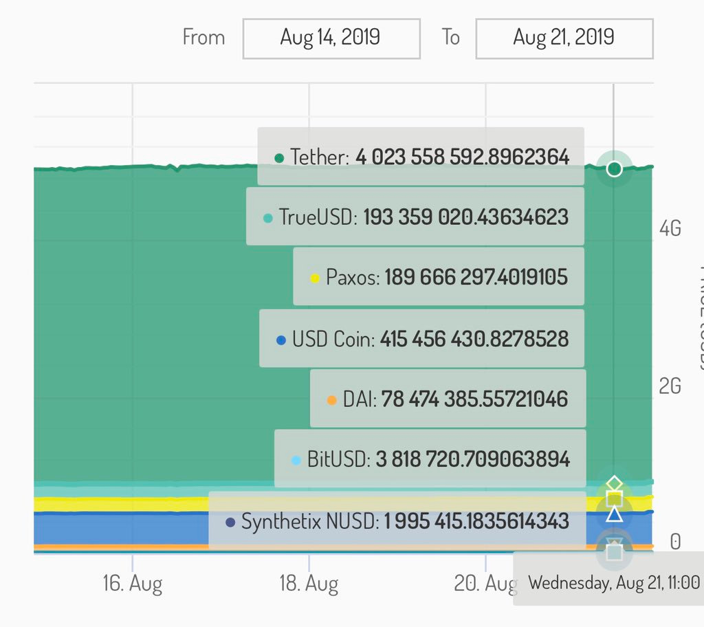Viewport: 704px width, 627px height.
Task: Click the 4G y-axis label
Action: point(670,229)
